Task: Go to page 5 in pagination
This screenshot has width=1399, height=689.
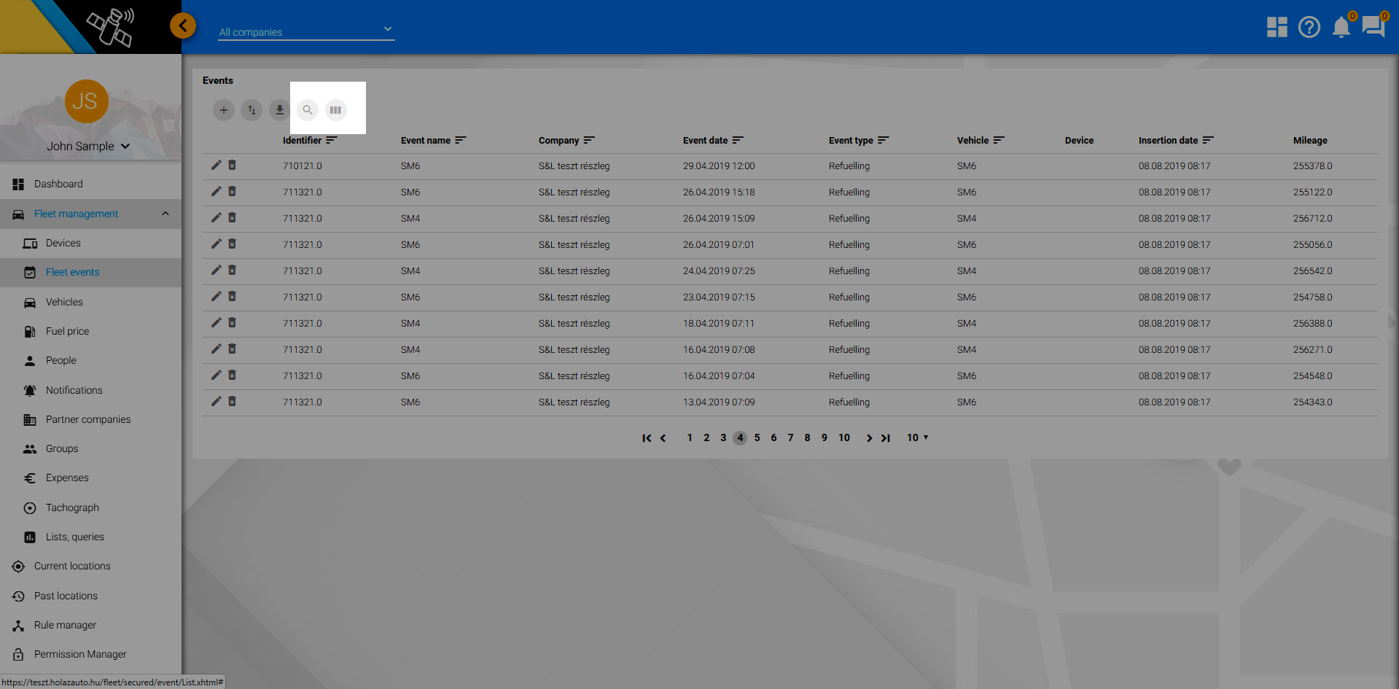Action: [757, 437]
